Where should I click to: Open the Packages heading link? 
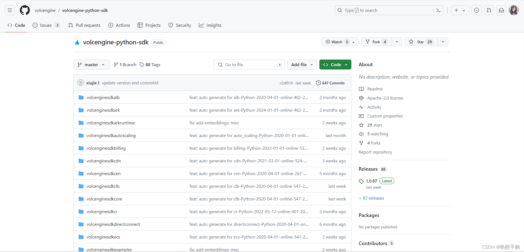(369, 215)
